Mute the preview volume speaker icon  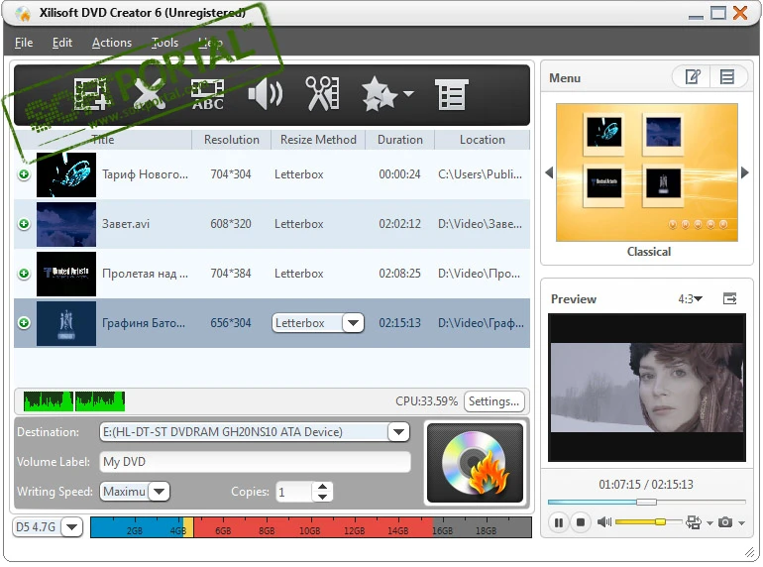pyautogui.click(x=603, y=522)
